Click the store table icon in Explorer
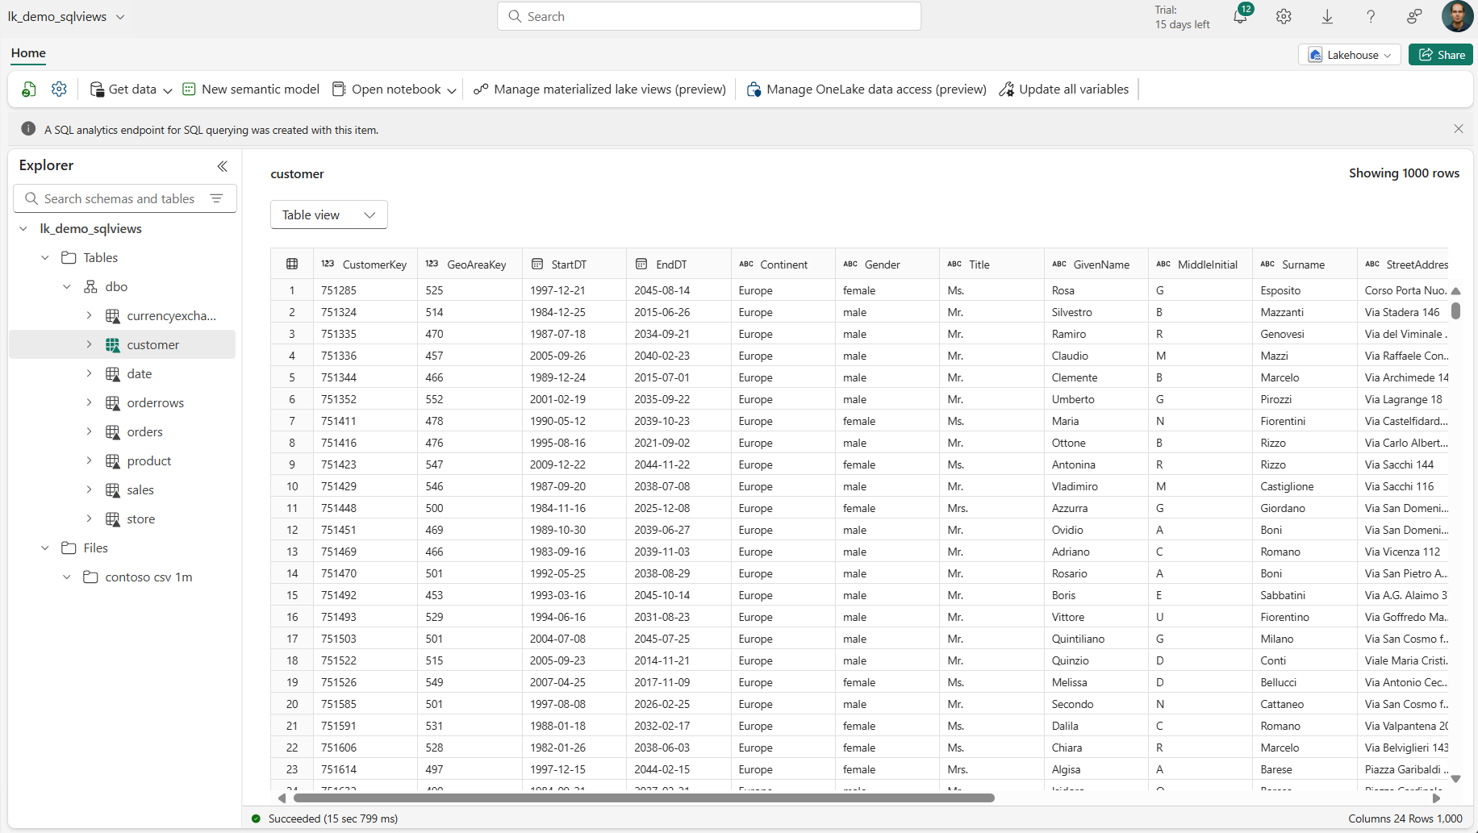1478x833 pixels. pos(113,519)
